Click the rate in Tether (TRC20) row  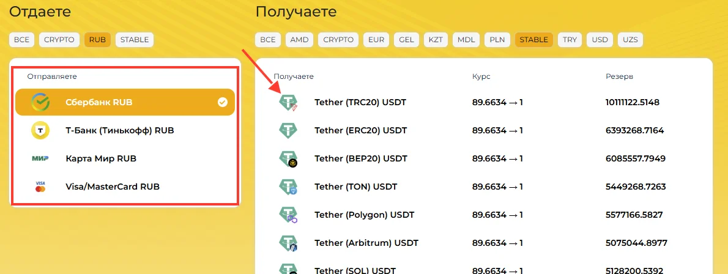pos(498,102)
